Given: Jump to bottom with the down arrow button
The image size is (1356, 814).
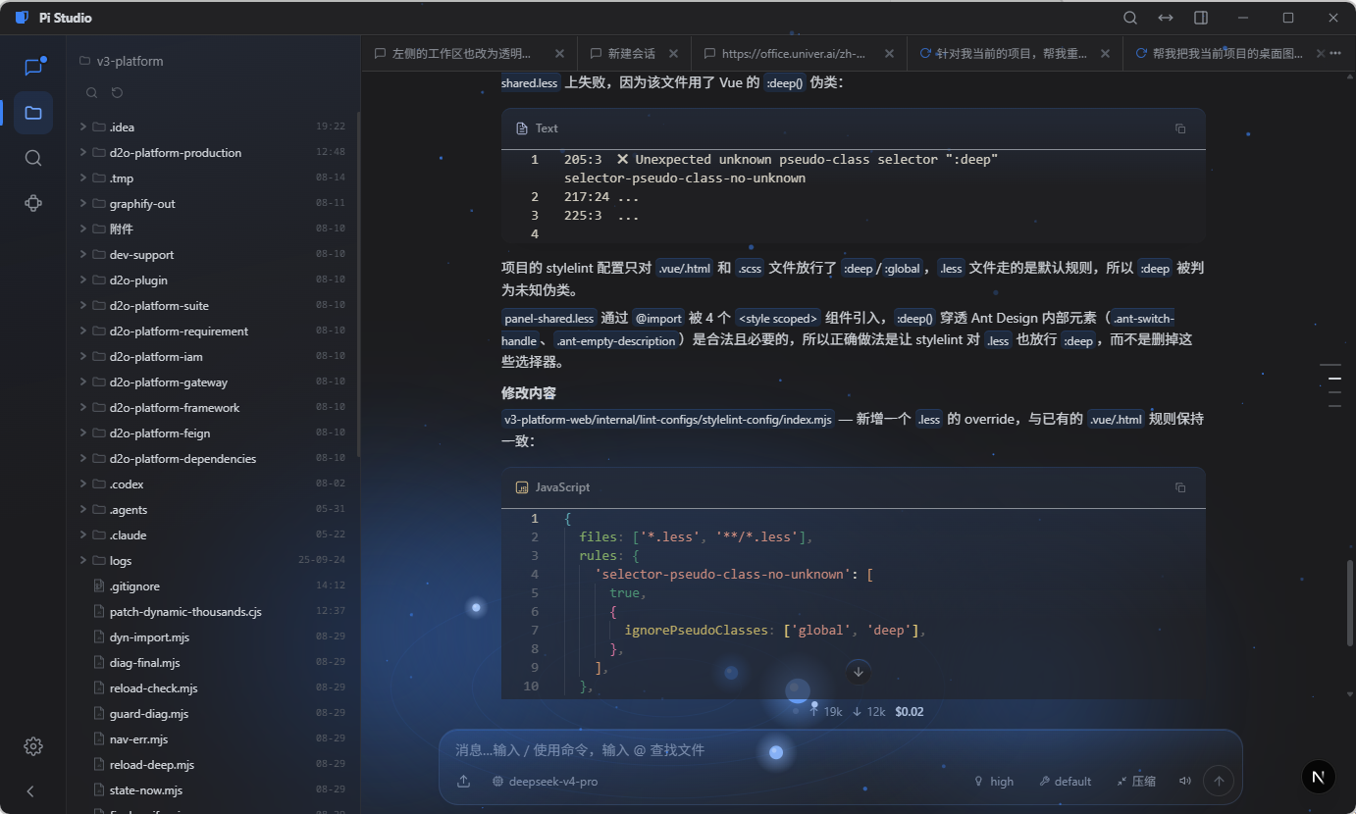Looking at the screenshot, I should (x=859, y=672).
